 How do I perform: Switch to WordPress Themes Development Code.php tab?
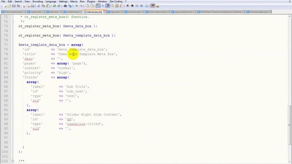(221, 12)
